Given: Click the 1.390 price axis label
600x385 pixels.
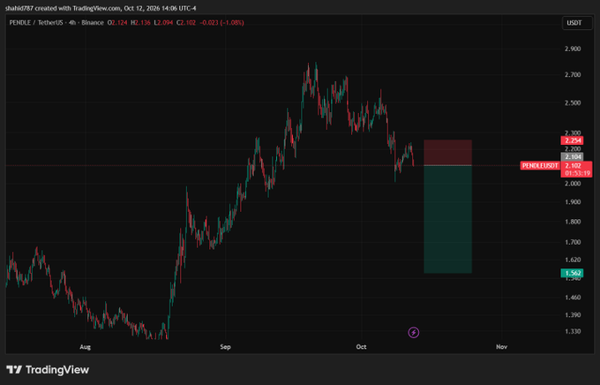Looking at the screenshot, I should pyautogui.click(x=573, y=315).
